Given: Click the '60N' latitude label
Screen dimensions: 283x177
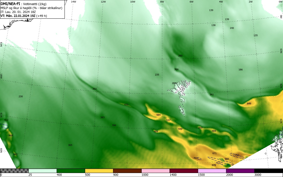Looking at the screenshot, I should click(x=1, y=150).
